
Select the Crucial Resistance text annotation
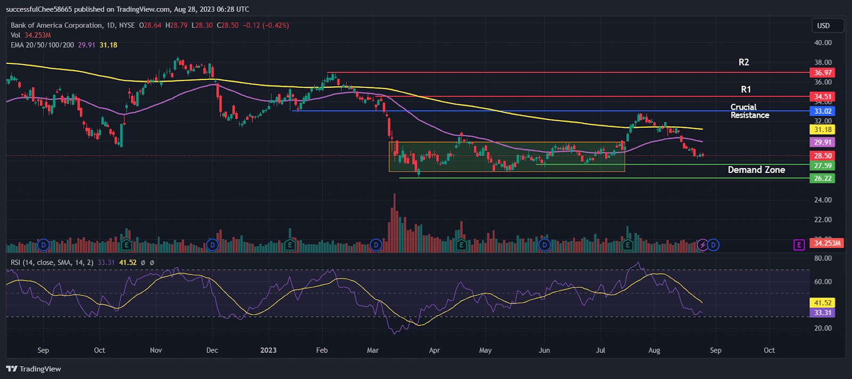(750, 111)
